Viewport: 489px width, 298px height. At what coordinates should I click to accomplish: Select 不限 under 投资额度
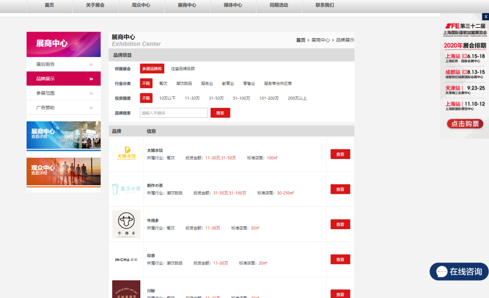coord(146,98)
